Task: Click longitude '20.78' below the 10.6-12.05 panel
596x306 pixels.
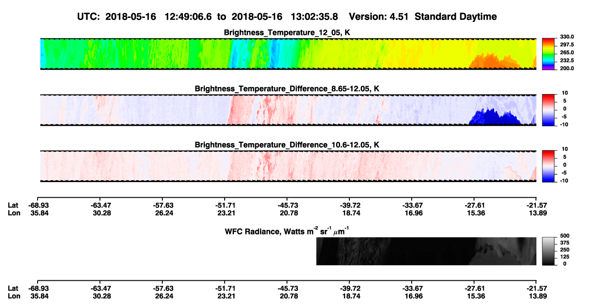Action: point(287,212)
